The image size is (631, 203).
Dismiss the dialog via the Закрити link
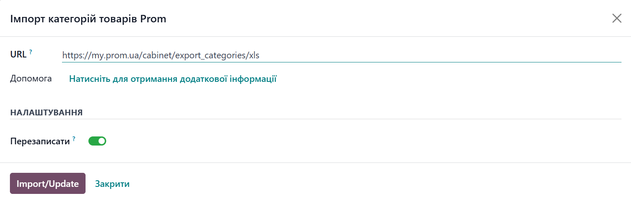point(112,184)
